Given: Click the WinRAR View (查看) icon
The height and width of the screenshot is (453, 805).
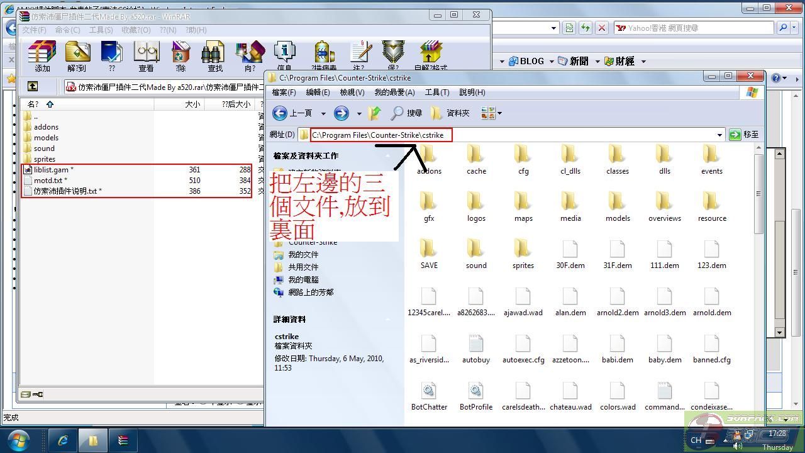Looking at the screenshot, I should coord(146,52).
